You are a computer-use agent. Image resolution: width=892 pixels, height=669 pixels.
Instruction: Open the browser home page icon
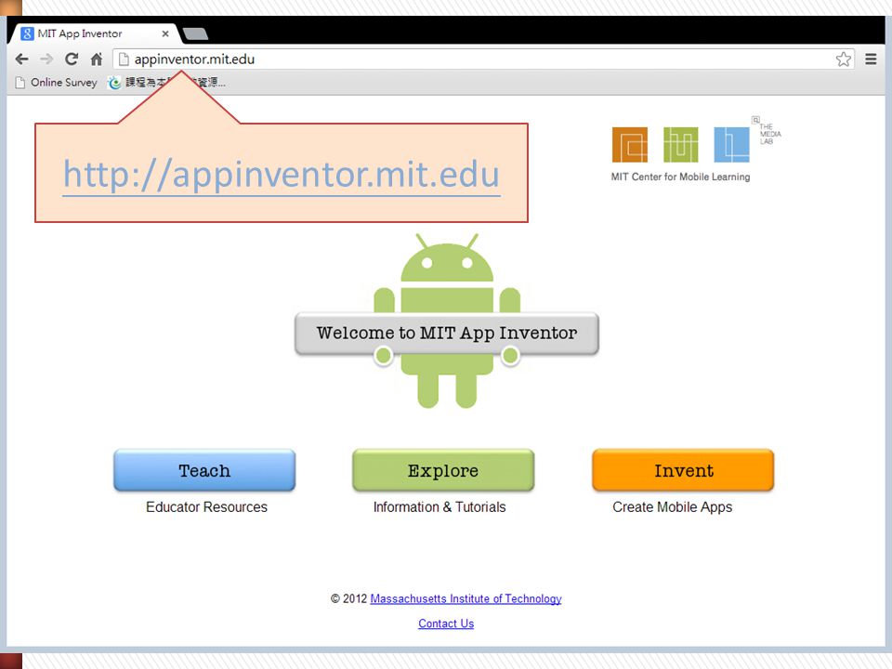[97, 59]
